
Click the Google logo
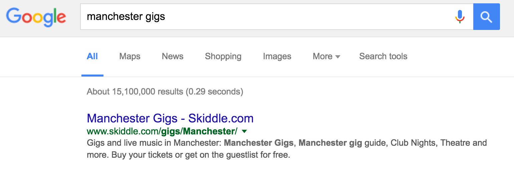pyautogui.click(x=36, y=17)
